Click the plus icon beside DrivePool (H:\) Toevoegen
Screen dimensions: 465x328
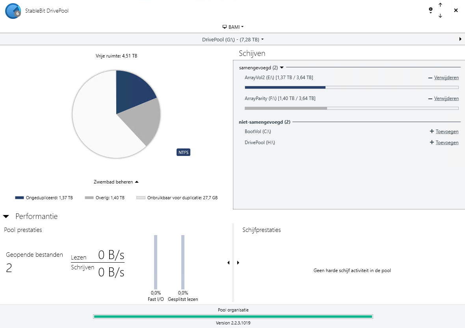pyautogui.click(x=432, y=142)
